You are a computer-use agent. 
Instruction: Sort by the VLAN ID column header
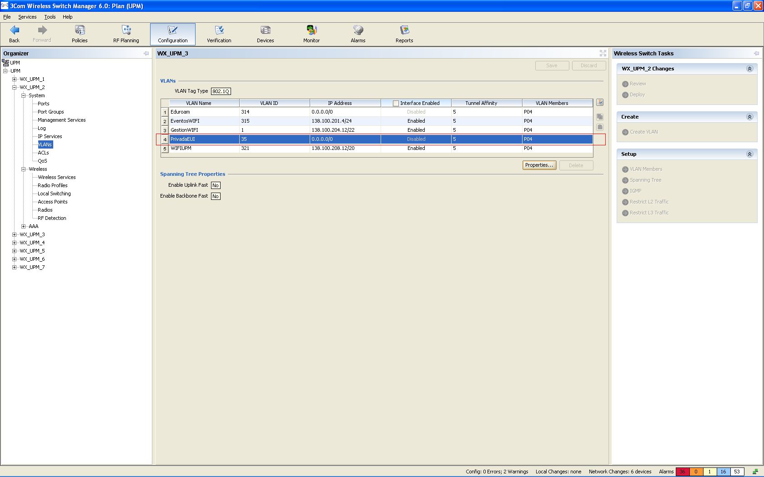pos(275,103)
